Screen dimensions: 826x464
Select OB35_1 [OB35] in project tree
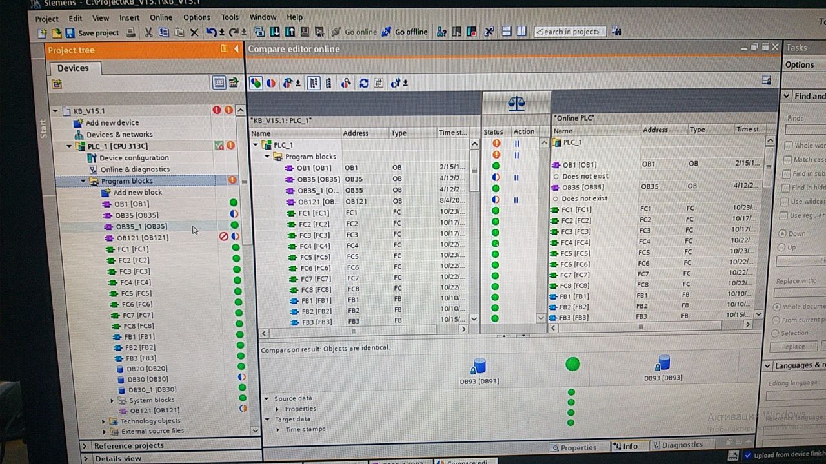pyautogui.click(x=141, y=227)
